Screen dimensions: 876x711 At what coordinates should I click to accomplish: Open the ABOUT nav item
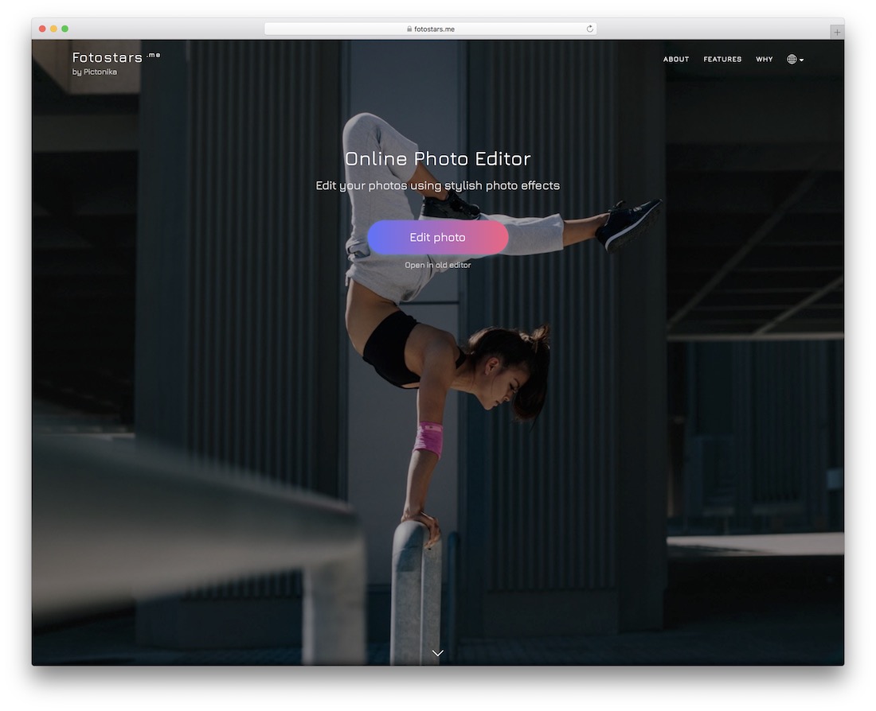tap(676, 59)
